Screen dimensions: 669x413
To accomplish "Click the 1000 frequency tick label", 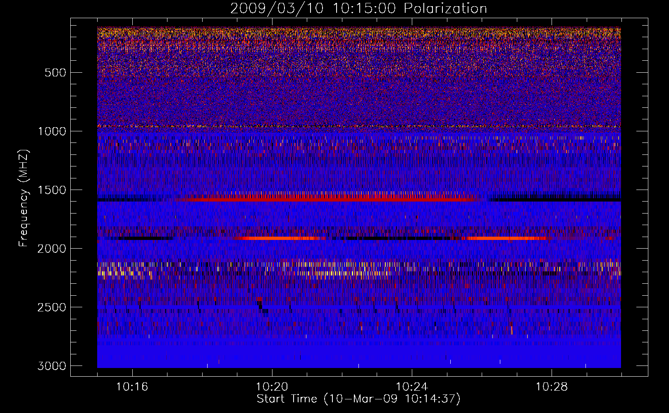I will click(52, 131).
